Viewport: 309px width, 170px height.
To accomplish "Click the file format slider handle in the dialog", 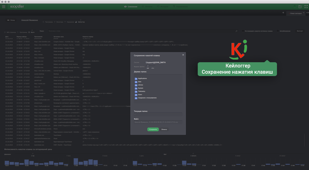I will coord(148,66).
